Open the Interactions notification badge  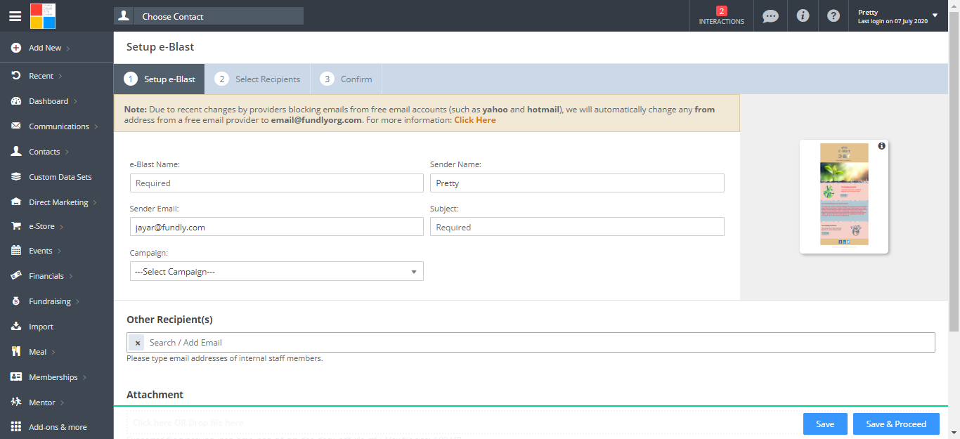click(721, 15)
